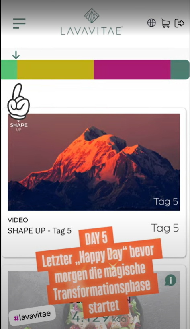Click the green info bubble icon
The image size is (190, 329).
(171, 280)
